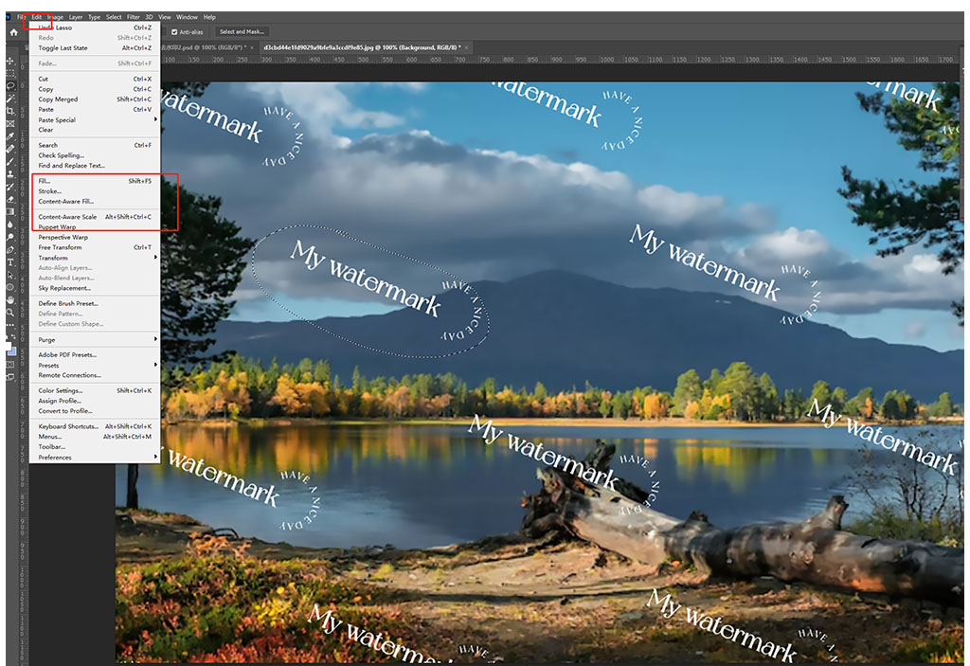This screenshot has height=666, width=970.
Task: Select the Magic Wand tool
Action: tap(10, 98)
